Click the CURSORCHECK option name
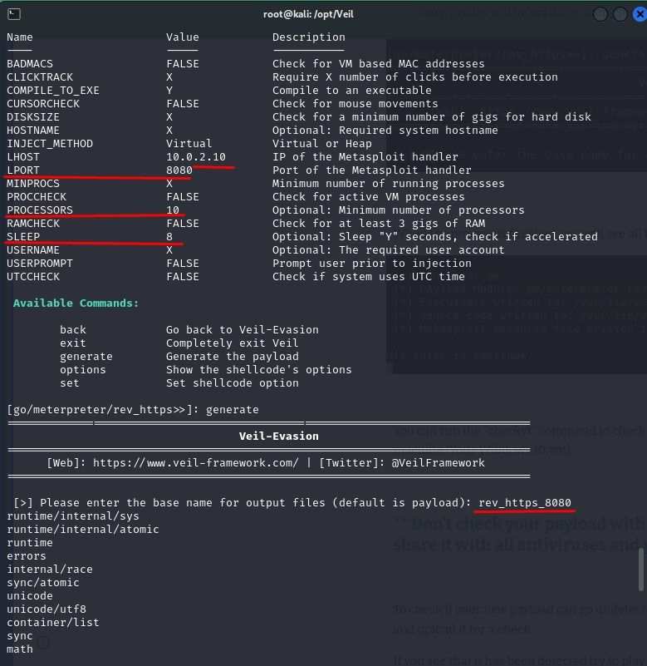This screenshot has width=647, height=666. coord(43,104)
